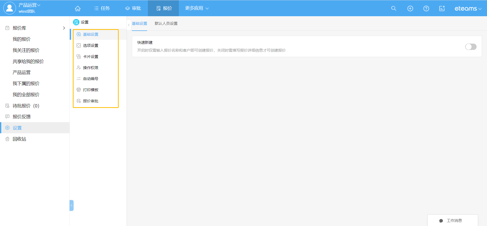Switch to 默认人员设置 tab
This screenshot has width=487, height=226.
(166, 24)
